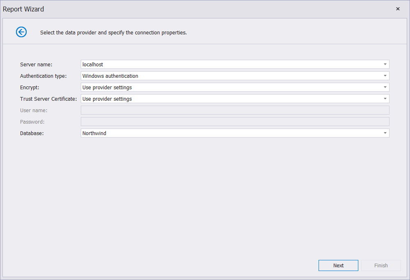410x280 pixels.
Task: Open the Server name dropdown arrow
Action: pyautogui.click(x=385, y=64)
